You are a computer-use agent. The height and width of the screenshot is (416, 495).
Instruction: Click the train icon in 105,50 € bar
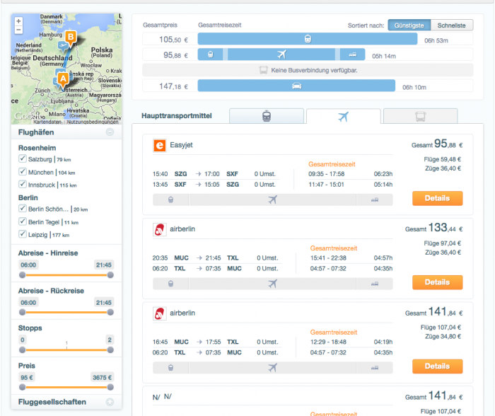(308, 39)
